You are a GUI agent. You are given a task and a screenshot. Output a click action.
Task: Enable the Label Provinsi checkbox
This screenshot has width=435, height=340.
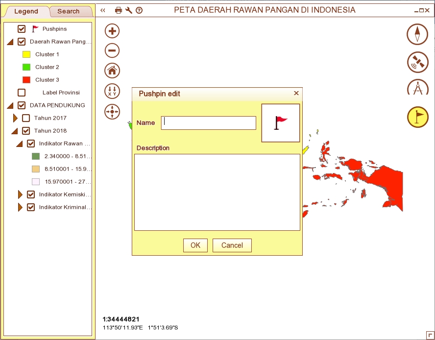[x=22, y=93]
